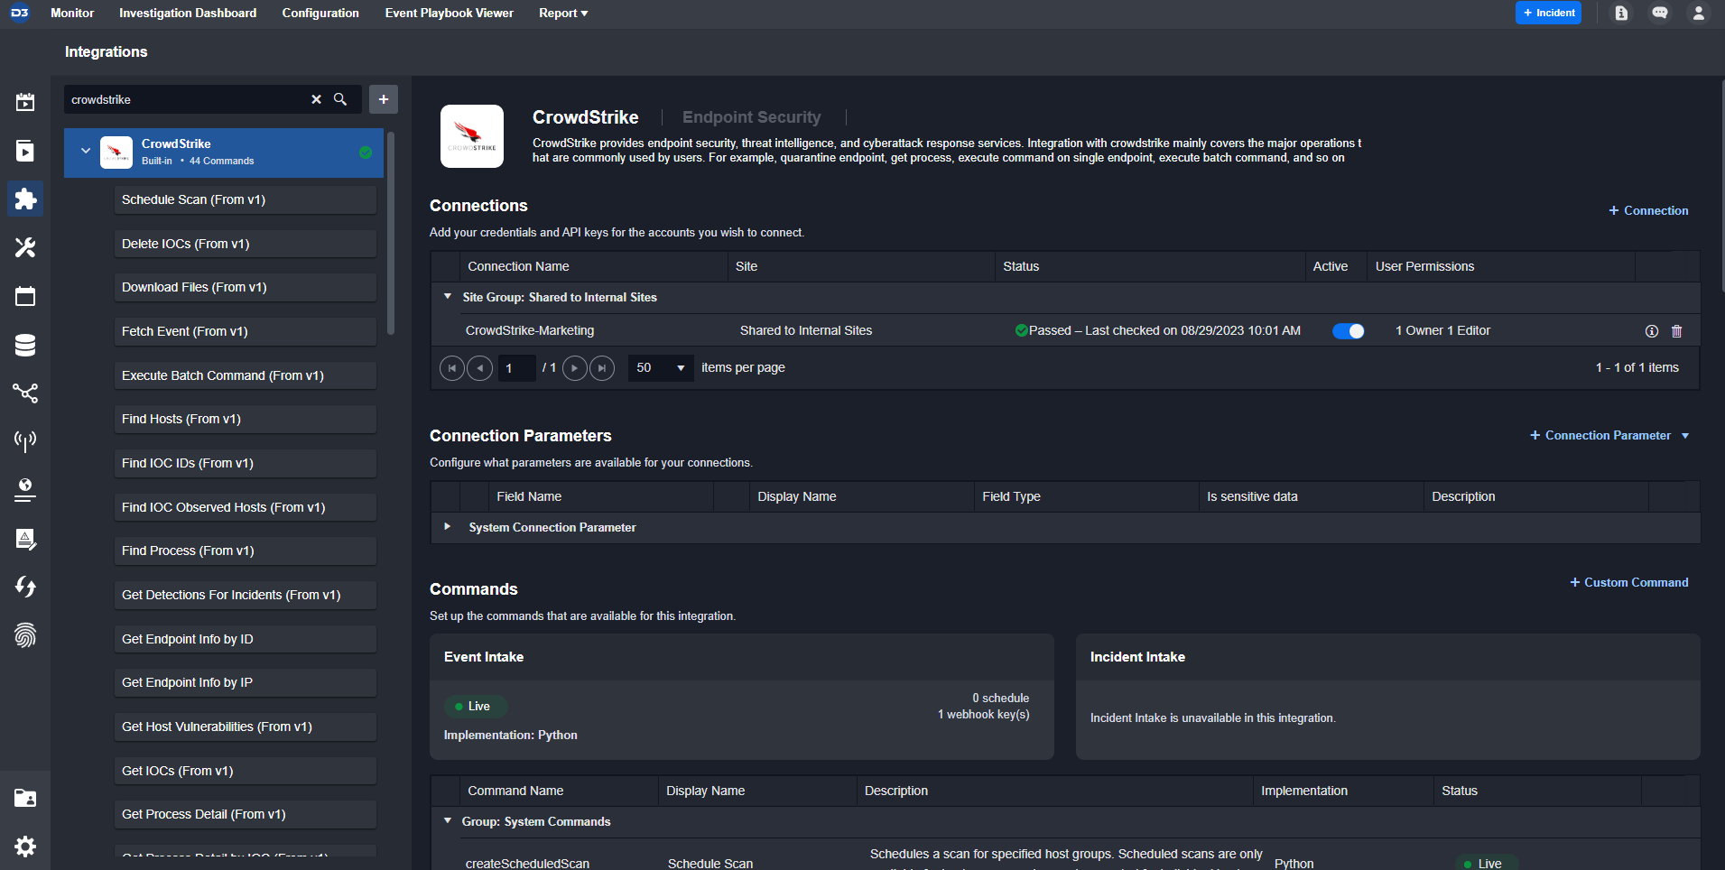Viewport: 1725px width, 870px height.
Task: Expand System Connection Parameter row
Action: (447, 526)
